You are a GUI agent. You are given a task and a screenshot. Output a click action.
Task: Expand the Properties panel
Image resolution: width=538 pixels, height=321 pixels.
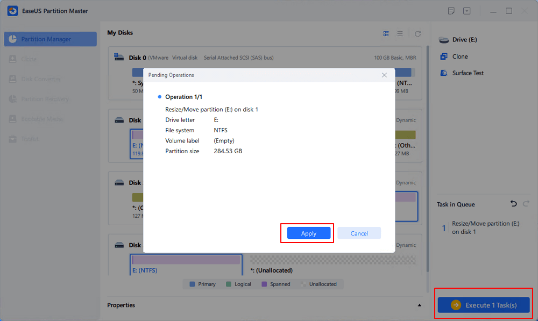pyautogui.click(x=419, y=305)
